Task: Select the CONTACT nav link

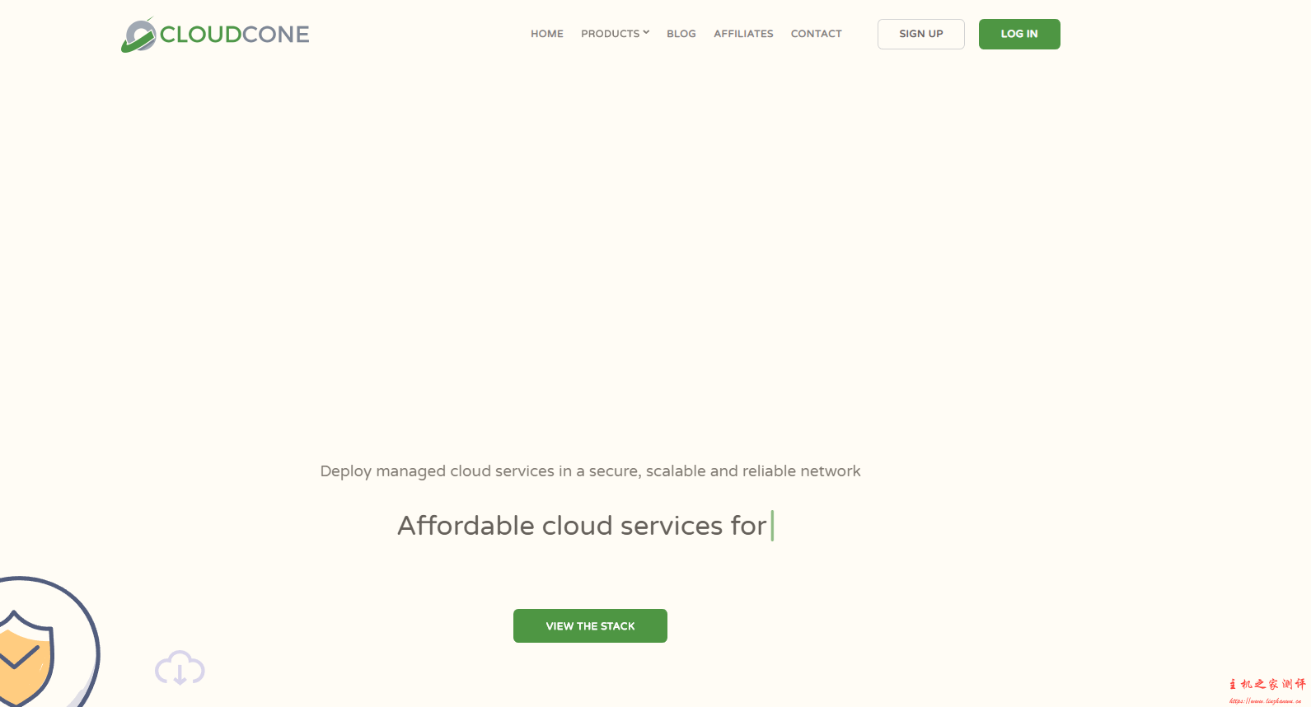Action: tap(816, 34)
